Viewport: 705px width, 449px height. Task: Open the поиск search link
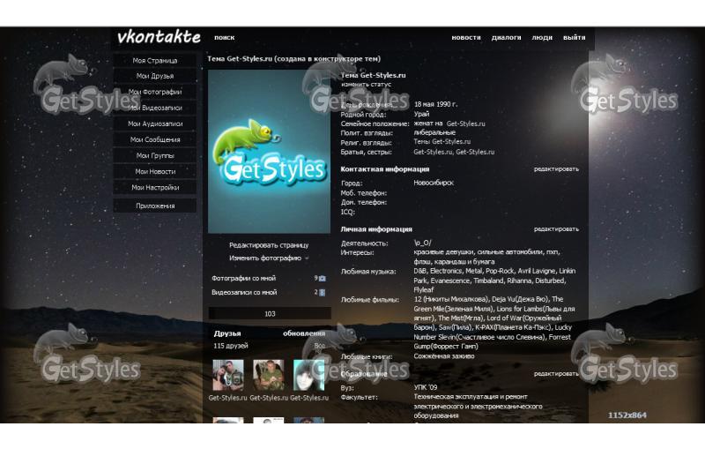[x=225, y=38]
